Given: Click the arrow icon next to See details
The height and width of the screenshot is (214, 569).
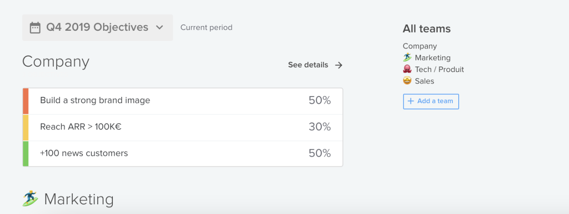Looking at the screenshot, I should [339, 65].
